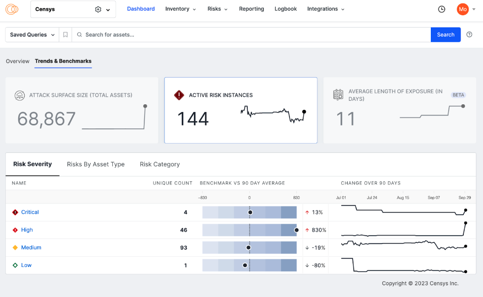Click the help question mark icon
This screenshot has height=297, width=483.
pyautogui.click(x=469, y=34)
